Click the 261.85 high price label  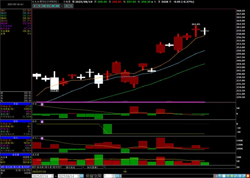pos(196,24)
